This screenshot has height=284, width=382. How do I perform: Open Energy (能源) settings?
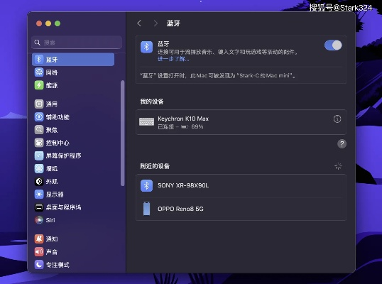tap(73, 85)
